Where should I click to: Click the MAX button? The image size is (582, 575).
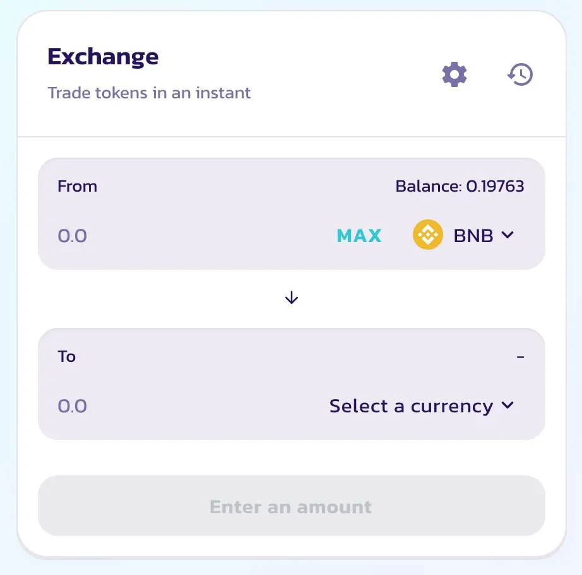[359, 235]
